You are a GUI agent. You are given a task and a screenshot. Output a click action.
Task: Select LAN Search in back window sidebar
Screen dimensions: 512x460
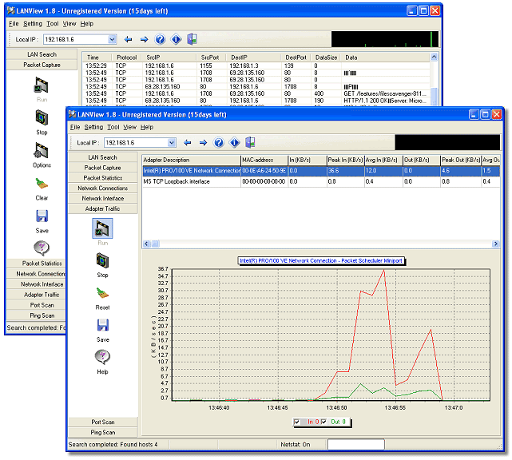[42, 54]
